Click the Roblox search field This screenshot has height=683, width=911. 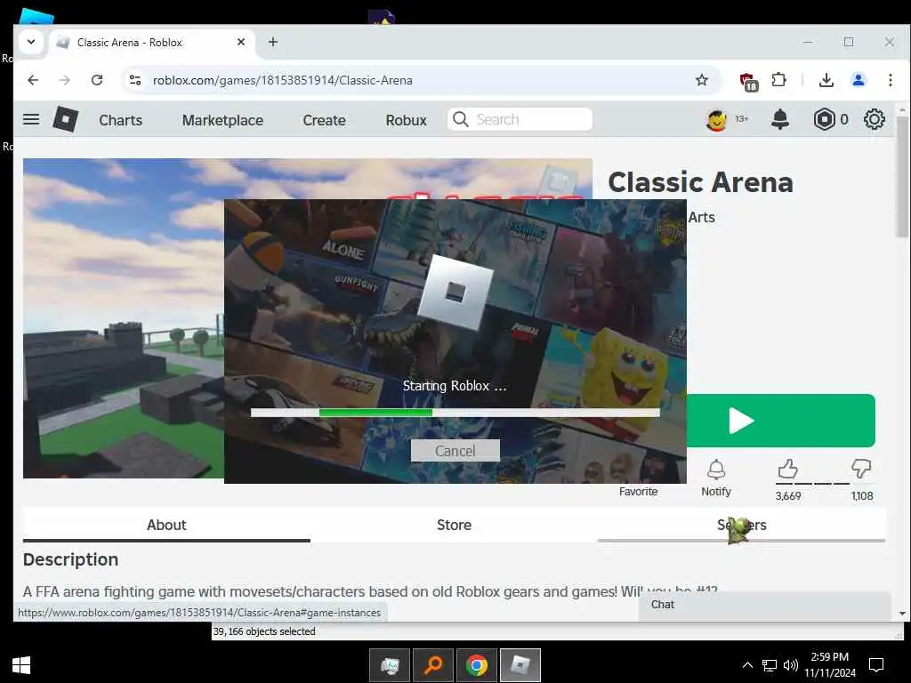520,120
